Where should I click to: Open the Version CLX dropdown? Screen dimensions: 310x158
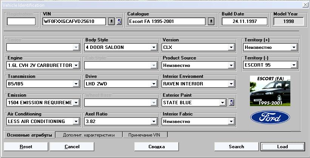click(x=231, y=47)
